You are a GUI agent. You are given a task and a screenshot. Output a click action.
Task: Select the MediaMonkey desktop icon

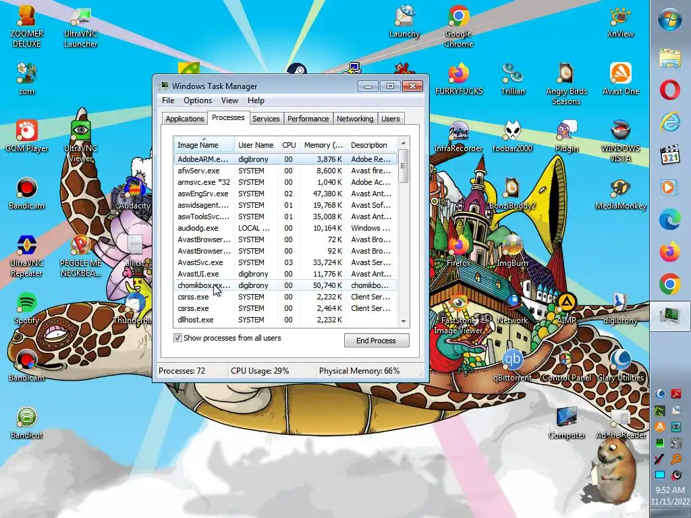621,193
